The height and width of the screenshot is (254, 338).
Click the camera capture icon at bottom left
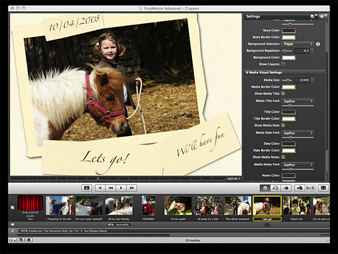tap(29, 240)
